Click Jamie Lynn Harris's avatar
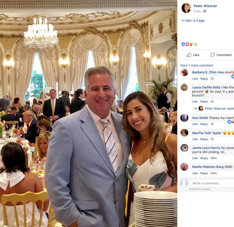 [184, 148]
